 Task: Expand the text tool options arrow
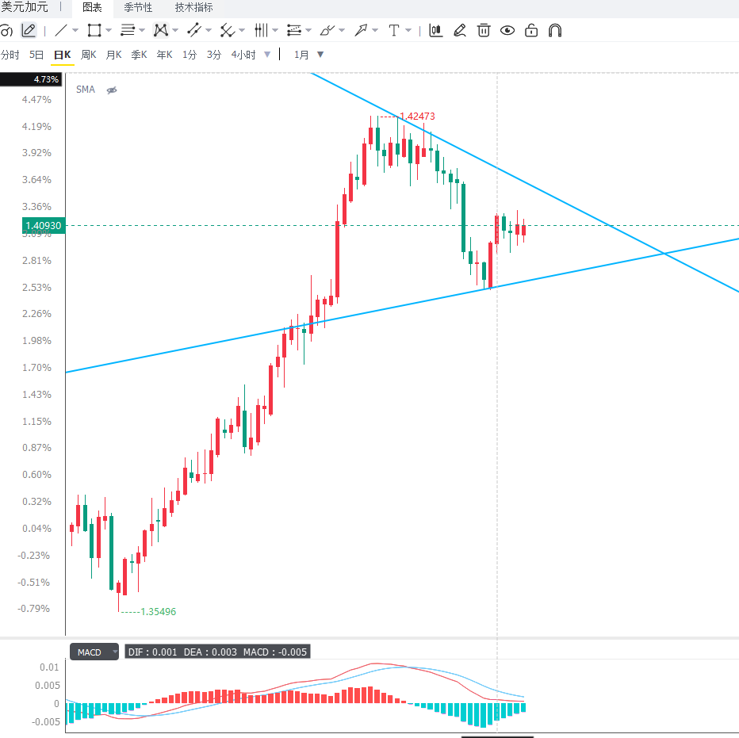[x=408, y=31]
